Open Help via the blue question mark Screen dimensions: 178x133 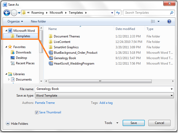(169, 21)
